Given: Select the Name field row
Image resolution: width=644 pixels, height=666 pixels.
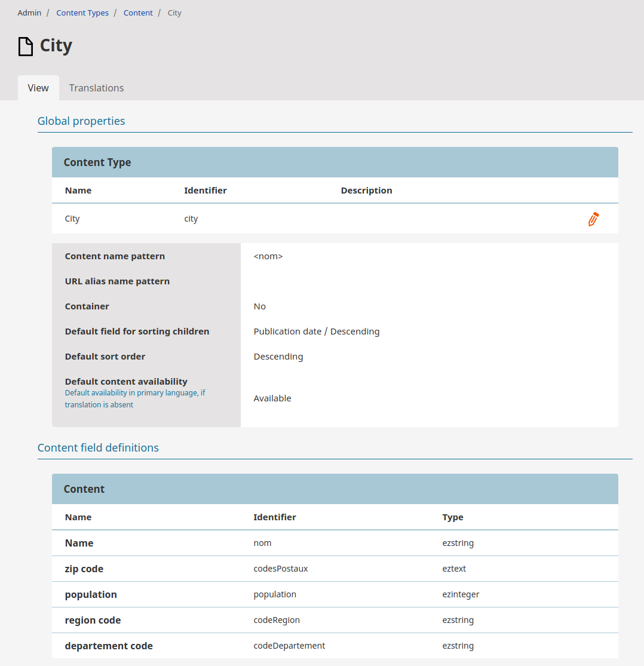Looking at the screenshot, I should (79, 543).
